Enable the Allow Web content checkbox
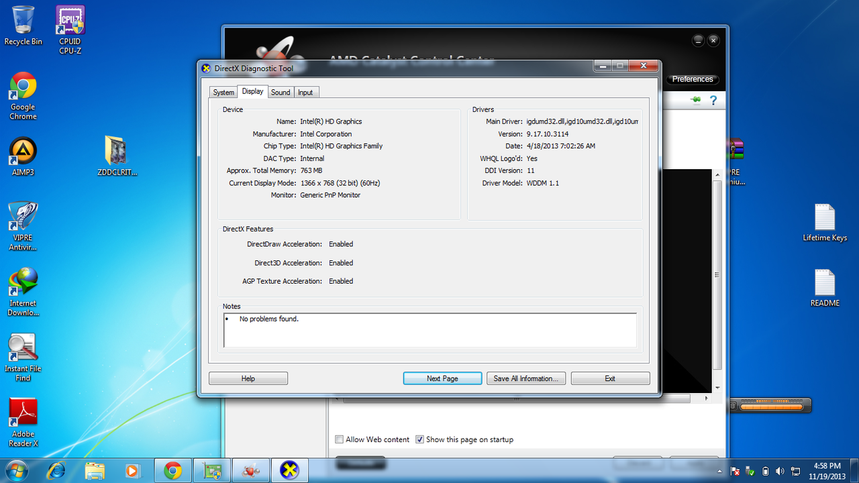This screenshot has height=483, width=859. [340, 439]
